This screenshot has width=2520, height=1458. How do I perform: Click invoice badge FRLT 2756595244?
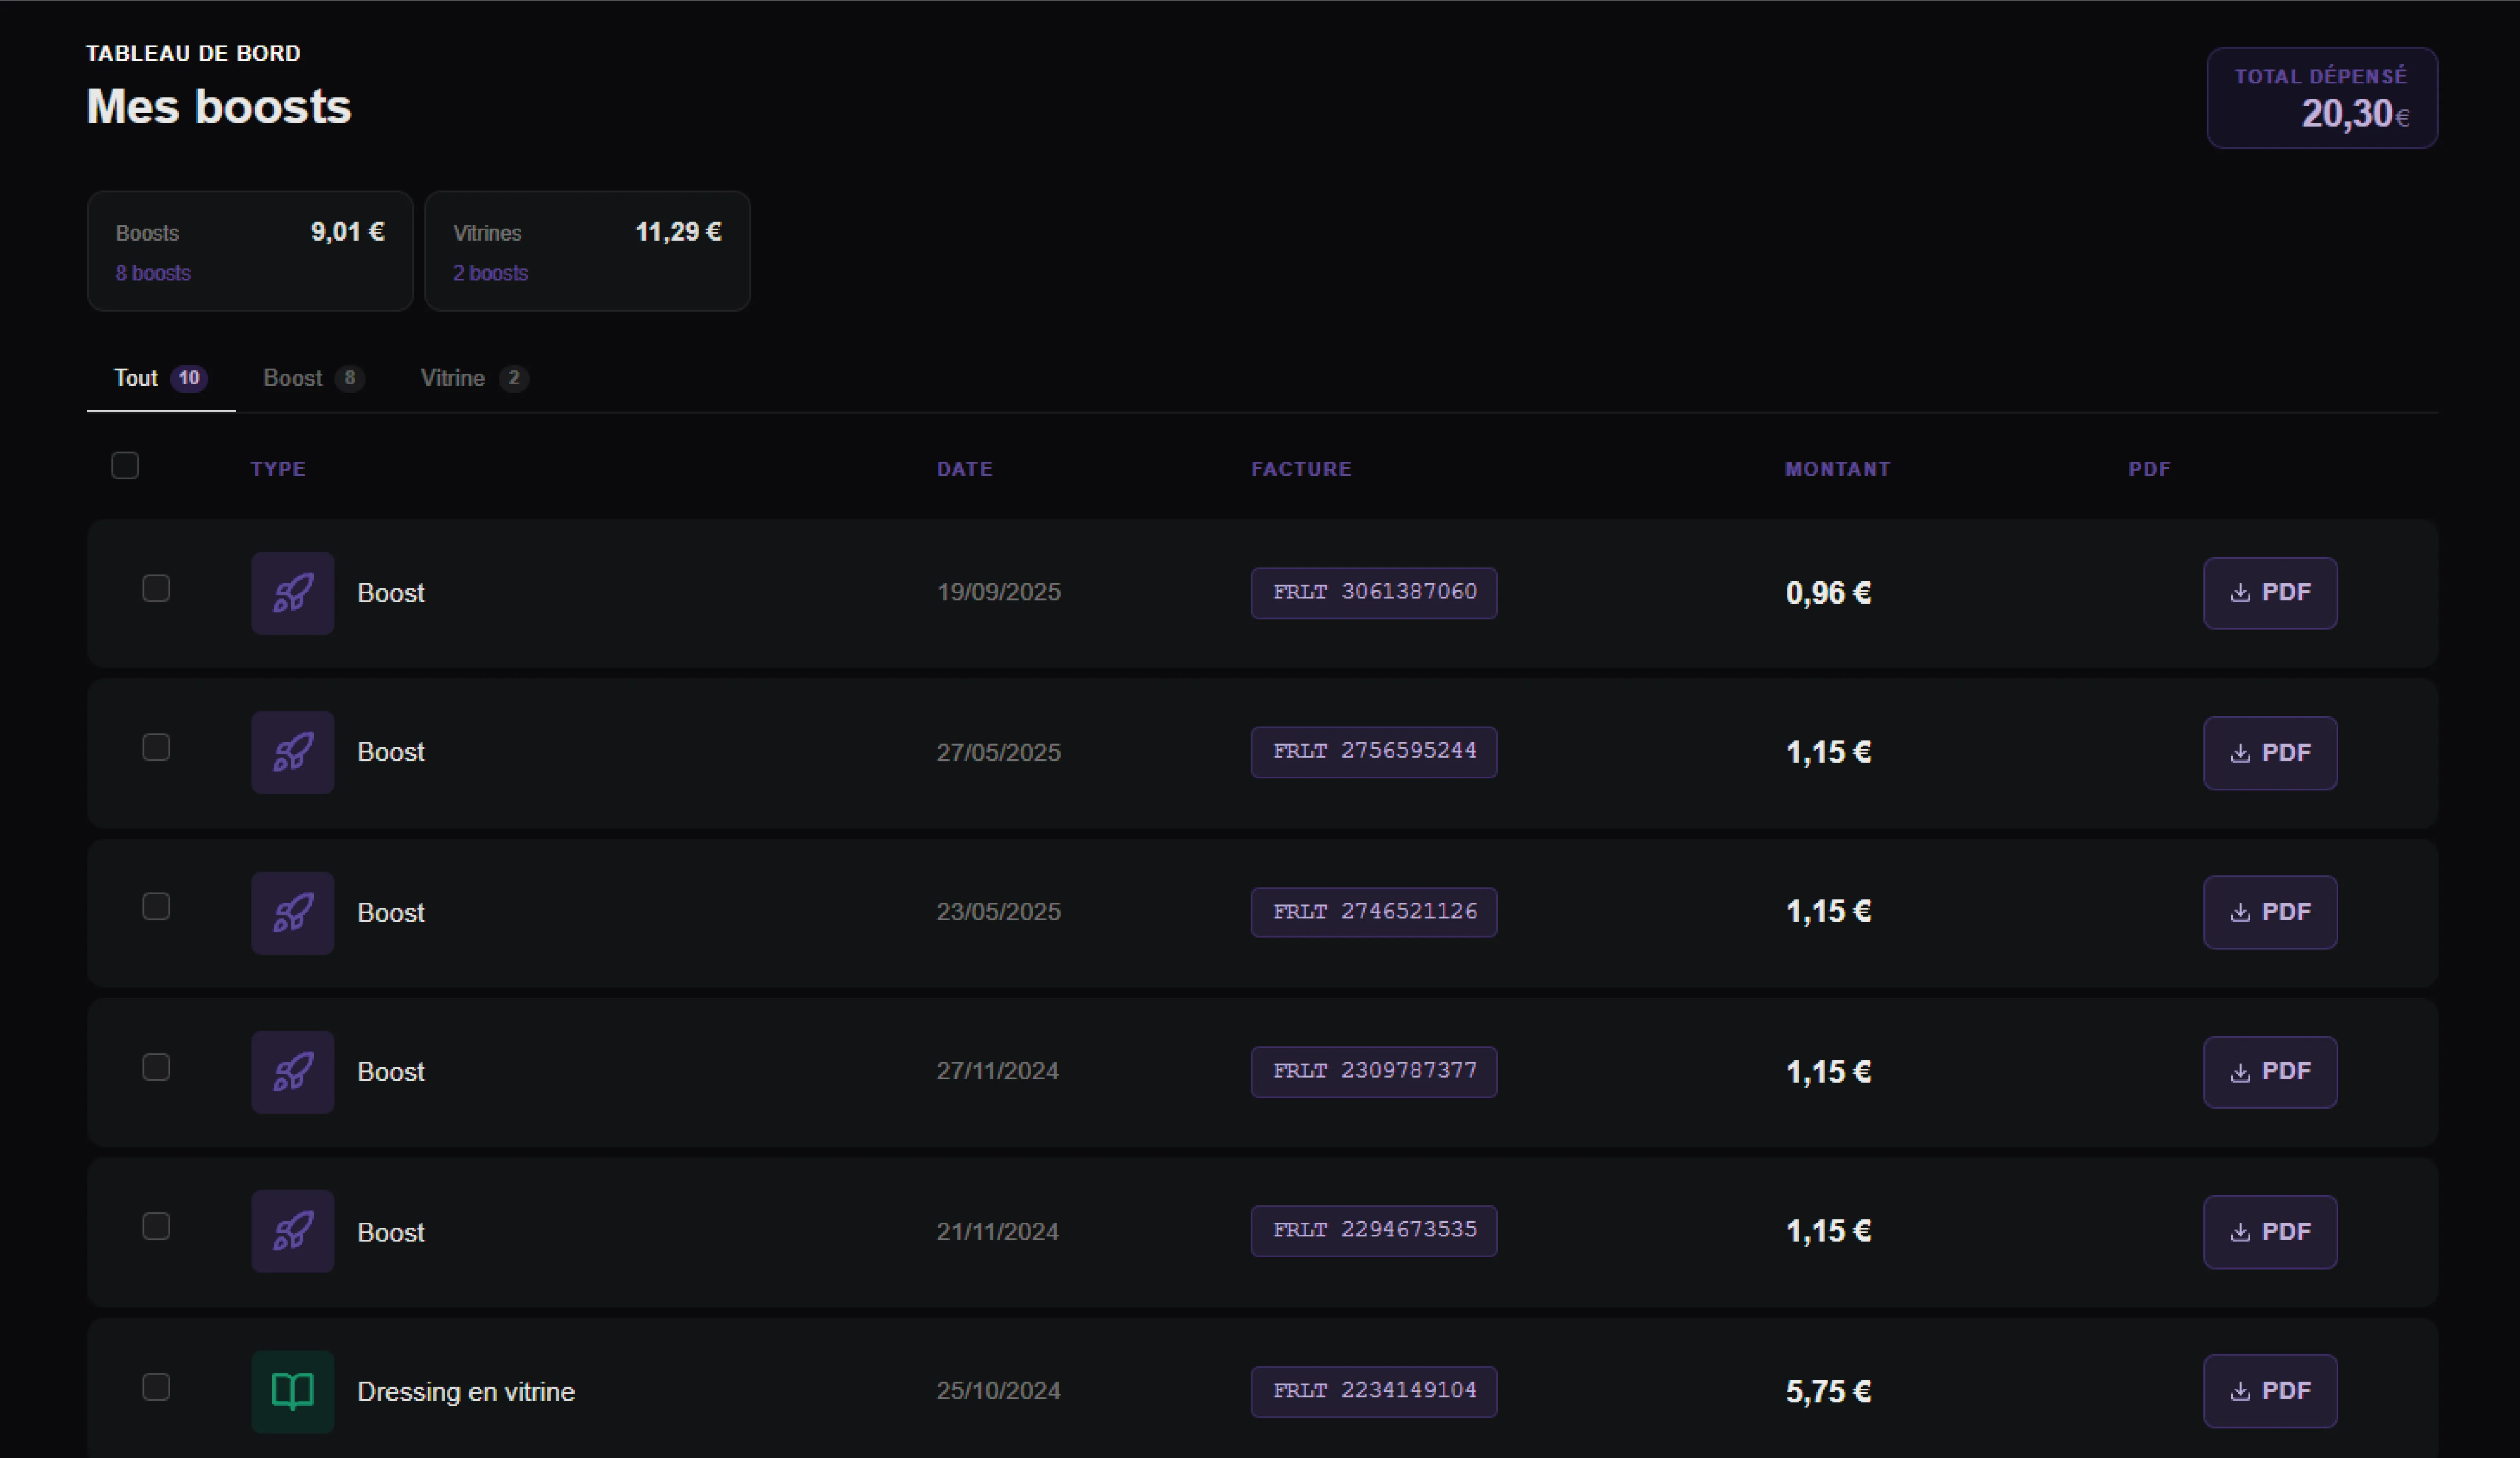click(x=1374, y=752)
